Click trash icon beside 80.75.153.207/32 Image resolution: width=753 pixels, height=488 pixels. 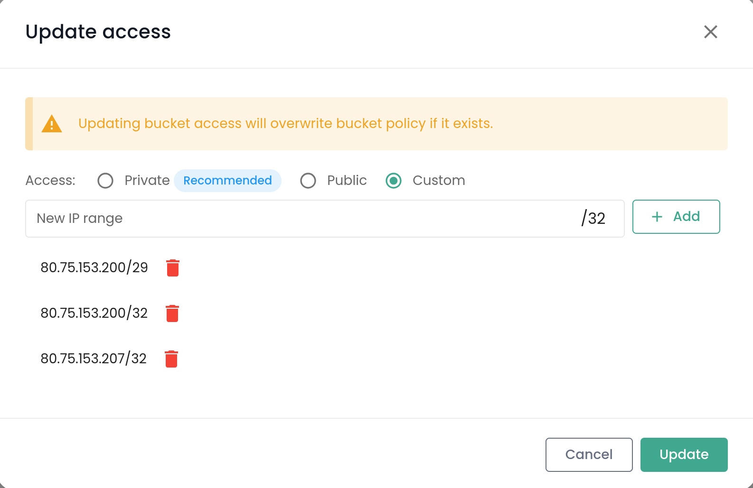click(x=171, y=359)
